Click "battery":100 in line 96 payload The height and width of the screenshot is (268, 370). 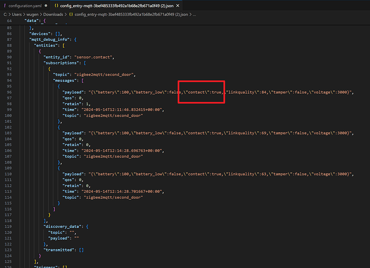point(111,92)
